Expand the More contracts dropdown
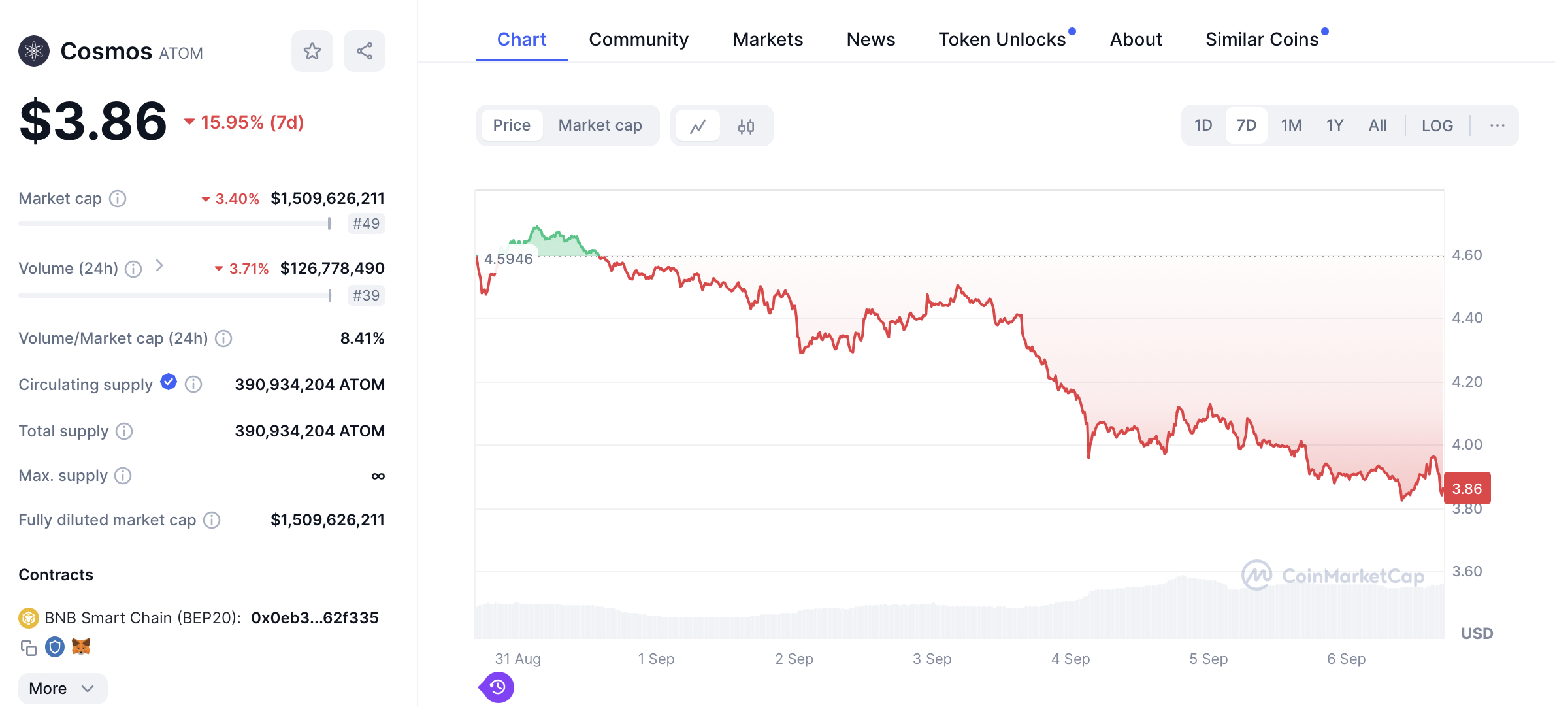 (62, 688)
